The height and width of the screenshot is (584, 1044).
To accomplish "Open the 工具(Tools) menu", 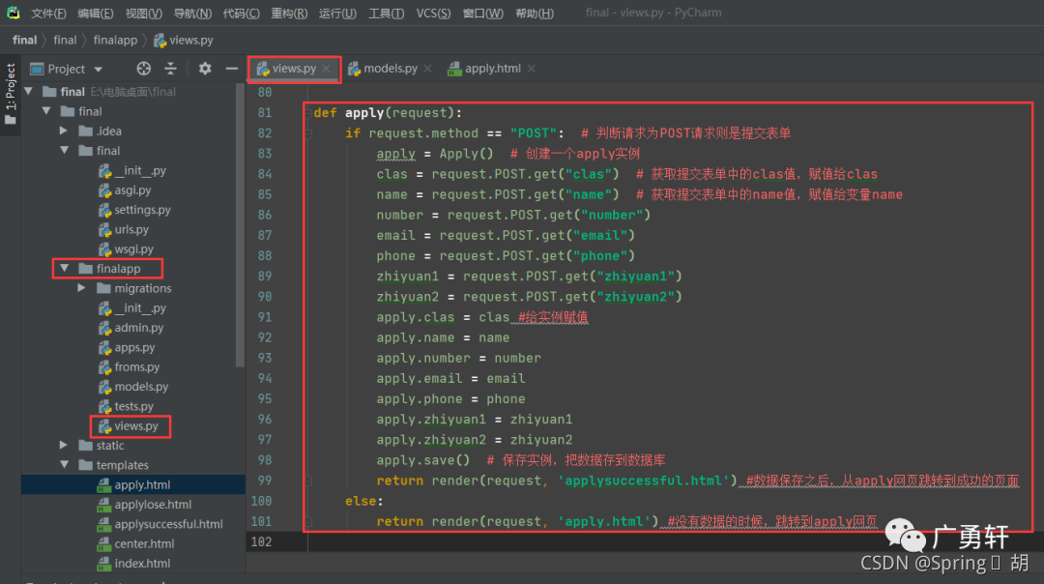I will 386,13.
